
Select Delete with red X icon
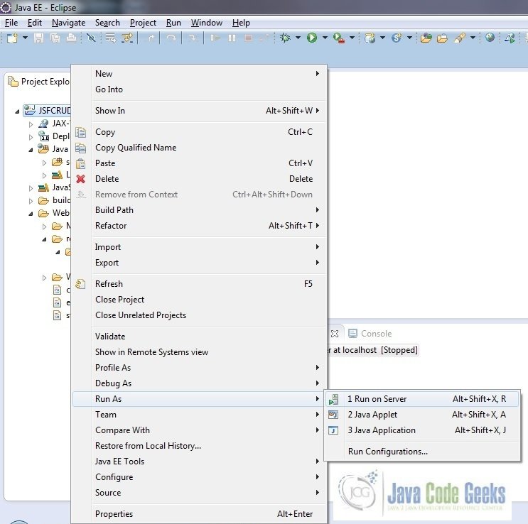pyautogui.click(x=200, y=179)
